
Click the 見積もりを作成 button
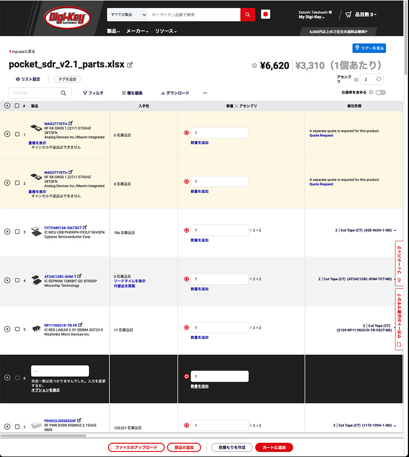point(232,447)
